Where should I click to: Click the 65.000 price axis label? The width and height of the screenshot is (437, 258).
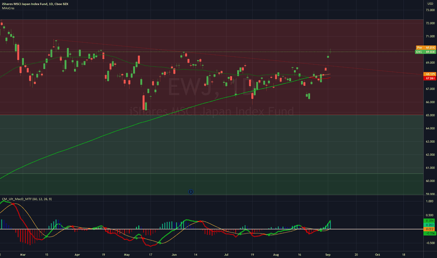tap(430, 115)
